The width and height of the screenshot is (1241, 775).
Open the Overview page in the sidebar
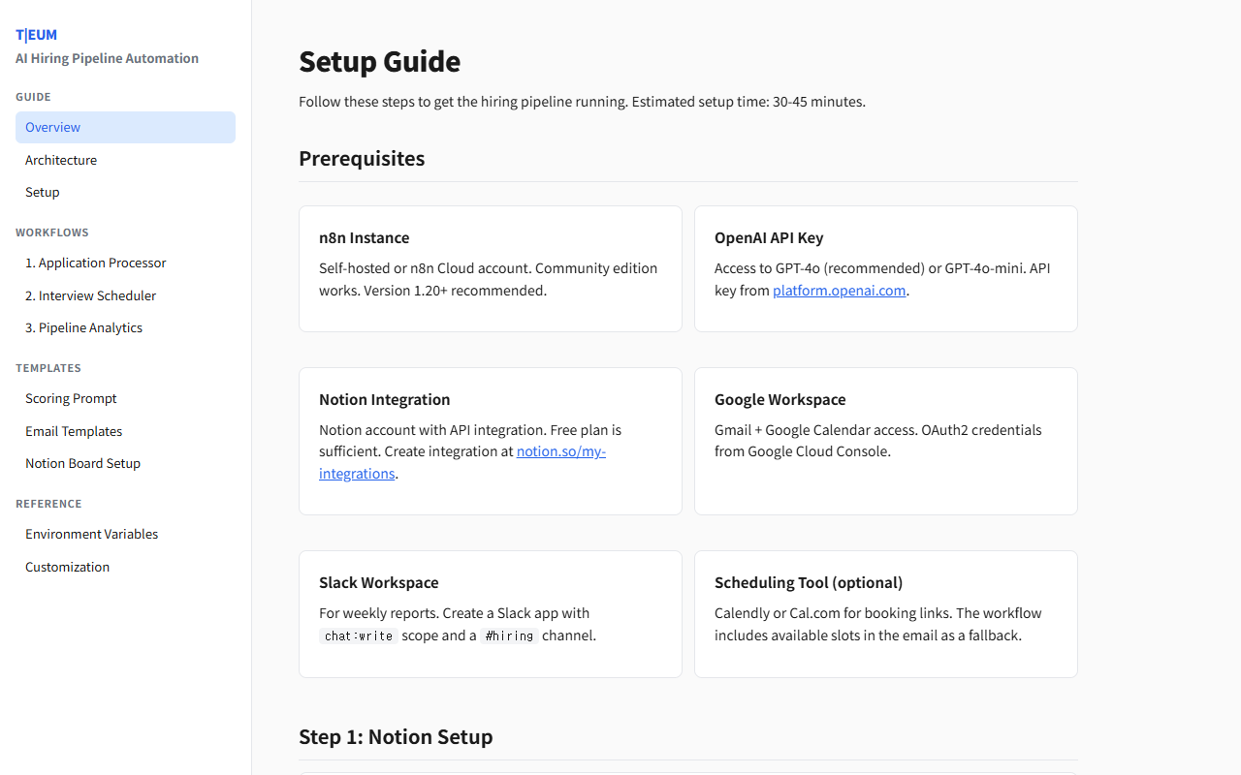point(52,127)
